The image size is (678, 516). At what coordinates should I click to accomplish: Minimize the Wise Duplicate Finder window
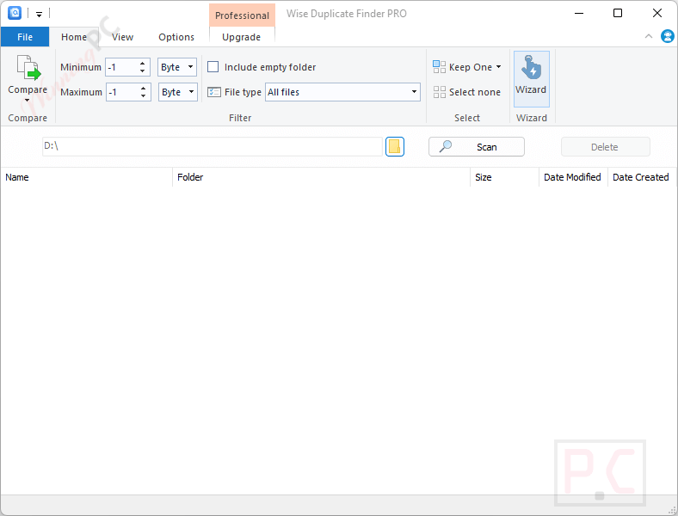pyautogui.click(x=579, y=14)
